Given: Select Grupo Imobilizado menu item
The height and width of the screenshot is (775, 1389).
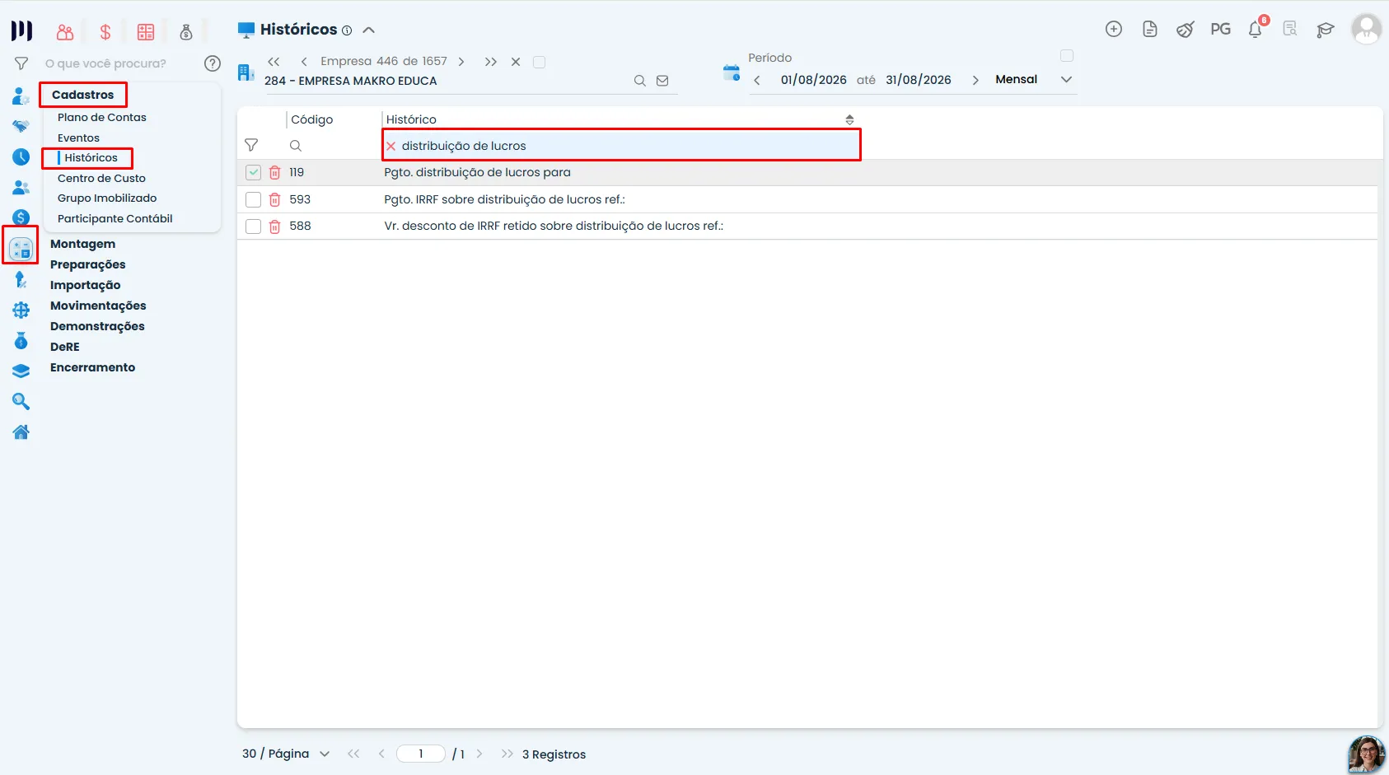Looking at the screenshot, I should (x=107, y=198).
